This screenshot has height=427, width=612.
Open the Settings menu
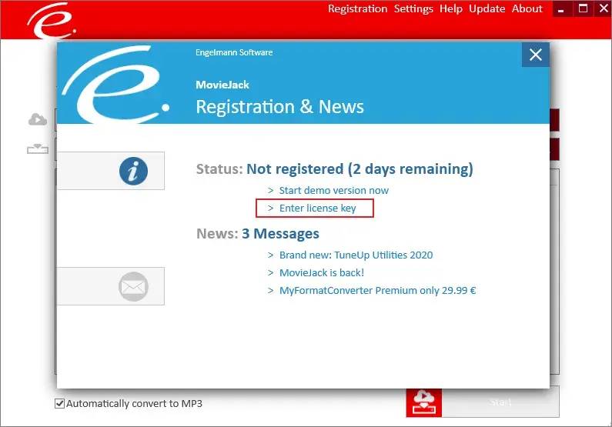413,8
